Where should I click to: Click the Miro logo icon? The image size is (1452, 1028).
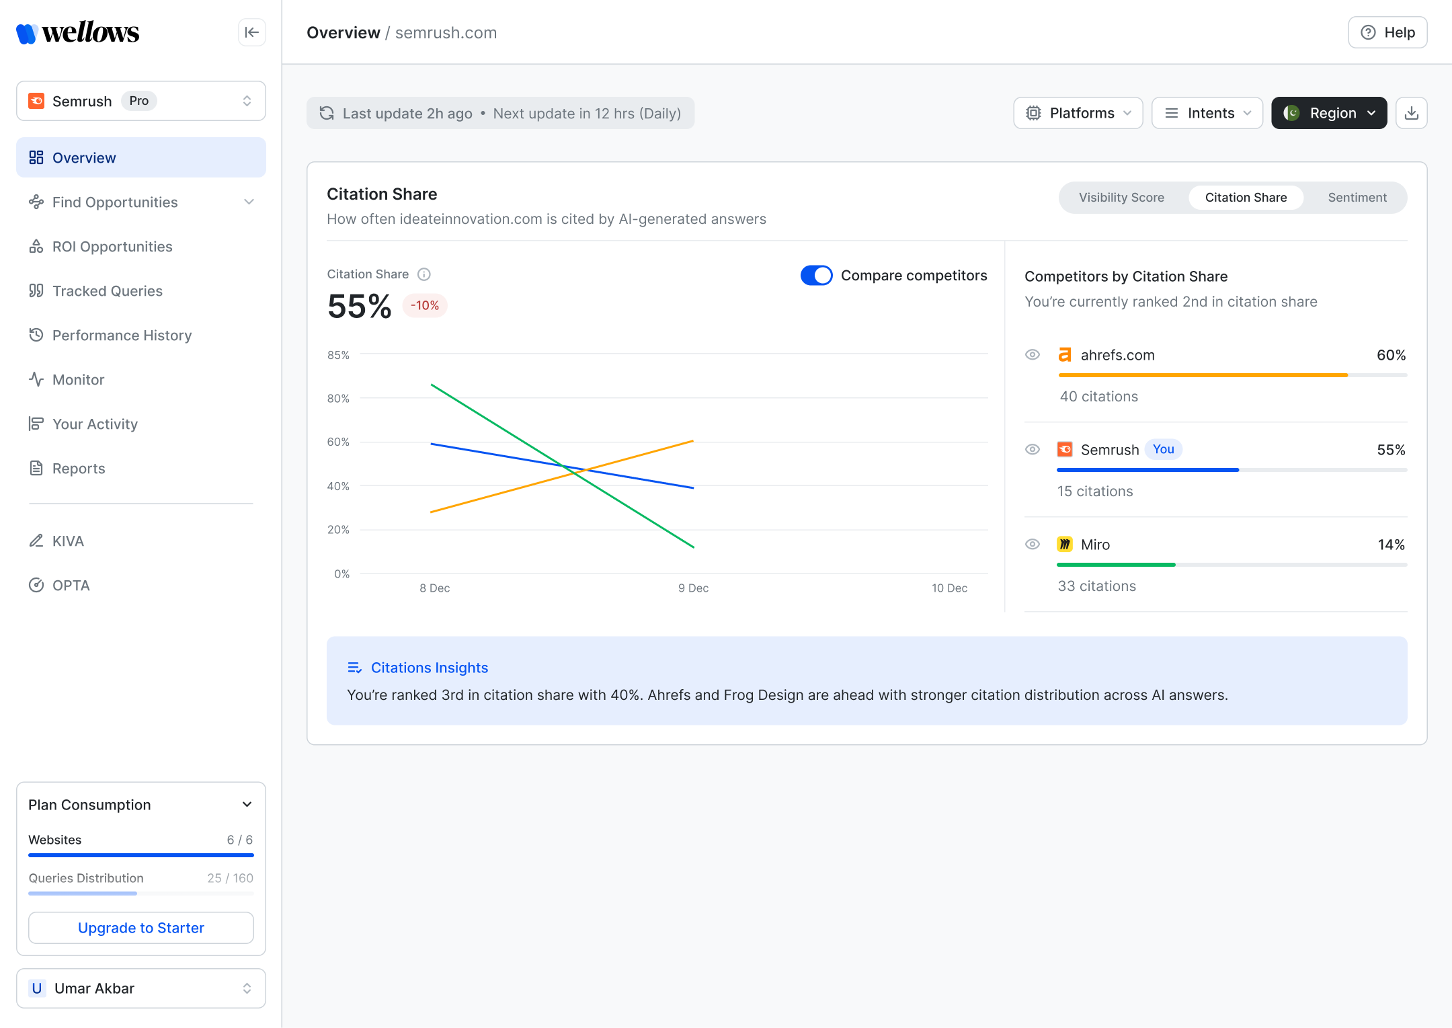coord(1065,544)
